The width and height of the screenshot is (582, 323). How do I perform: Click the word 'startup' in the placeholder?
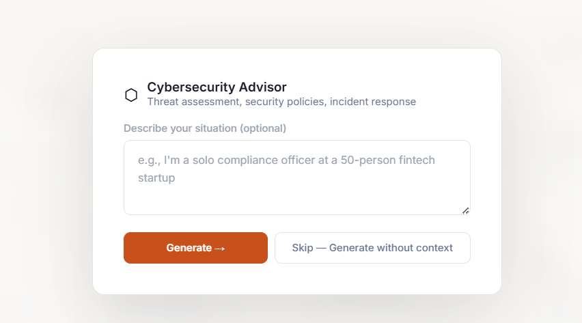point(156,178)
